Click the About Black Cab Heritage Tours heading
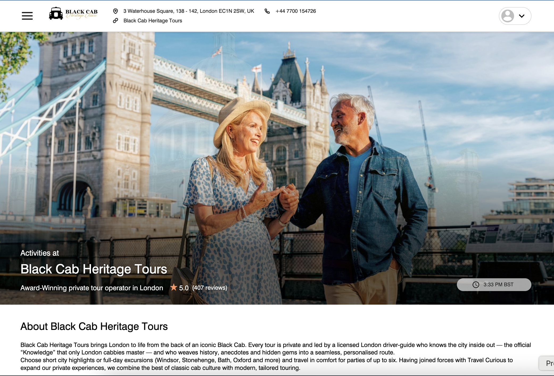Viewport: 554px width, 376px height. tap(94, 326)
